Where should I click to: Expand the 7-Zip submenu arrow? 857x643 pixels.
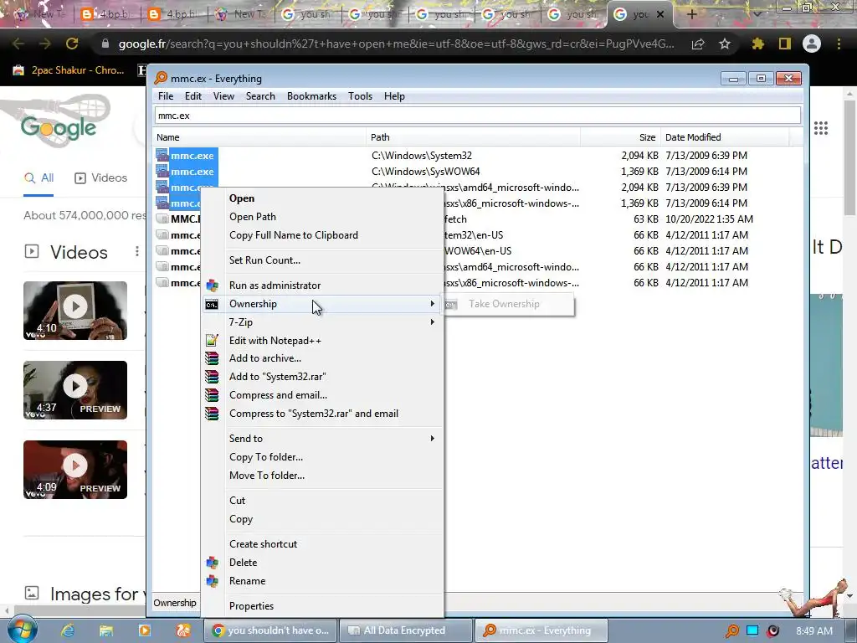[x=432, y=322]
